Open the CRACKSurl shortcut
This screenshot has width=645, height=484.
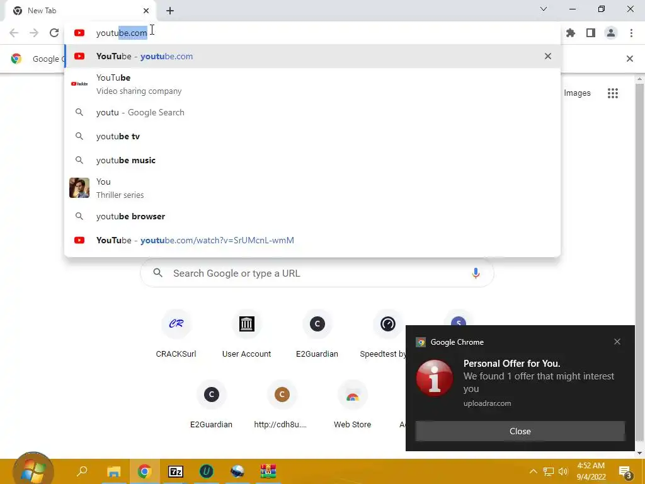click(176, 335)
